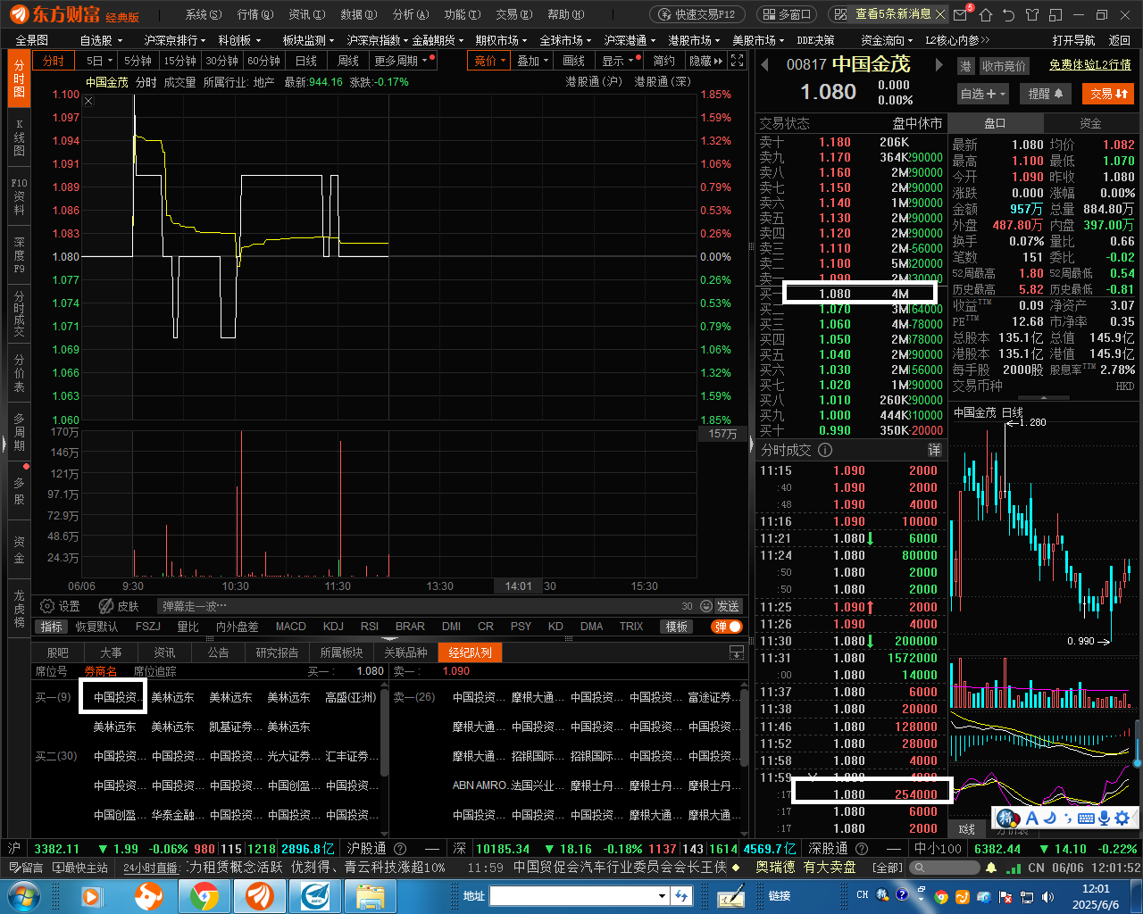The image size is (1143, 914).
Task: Switch to 简约 simple mode
Action: coord(663,61)
